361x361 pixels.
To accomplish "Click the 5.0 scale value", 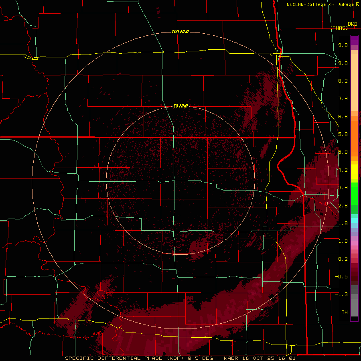I will tap(343, 152).
